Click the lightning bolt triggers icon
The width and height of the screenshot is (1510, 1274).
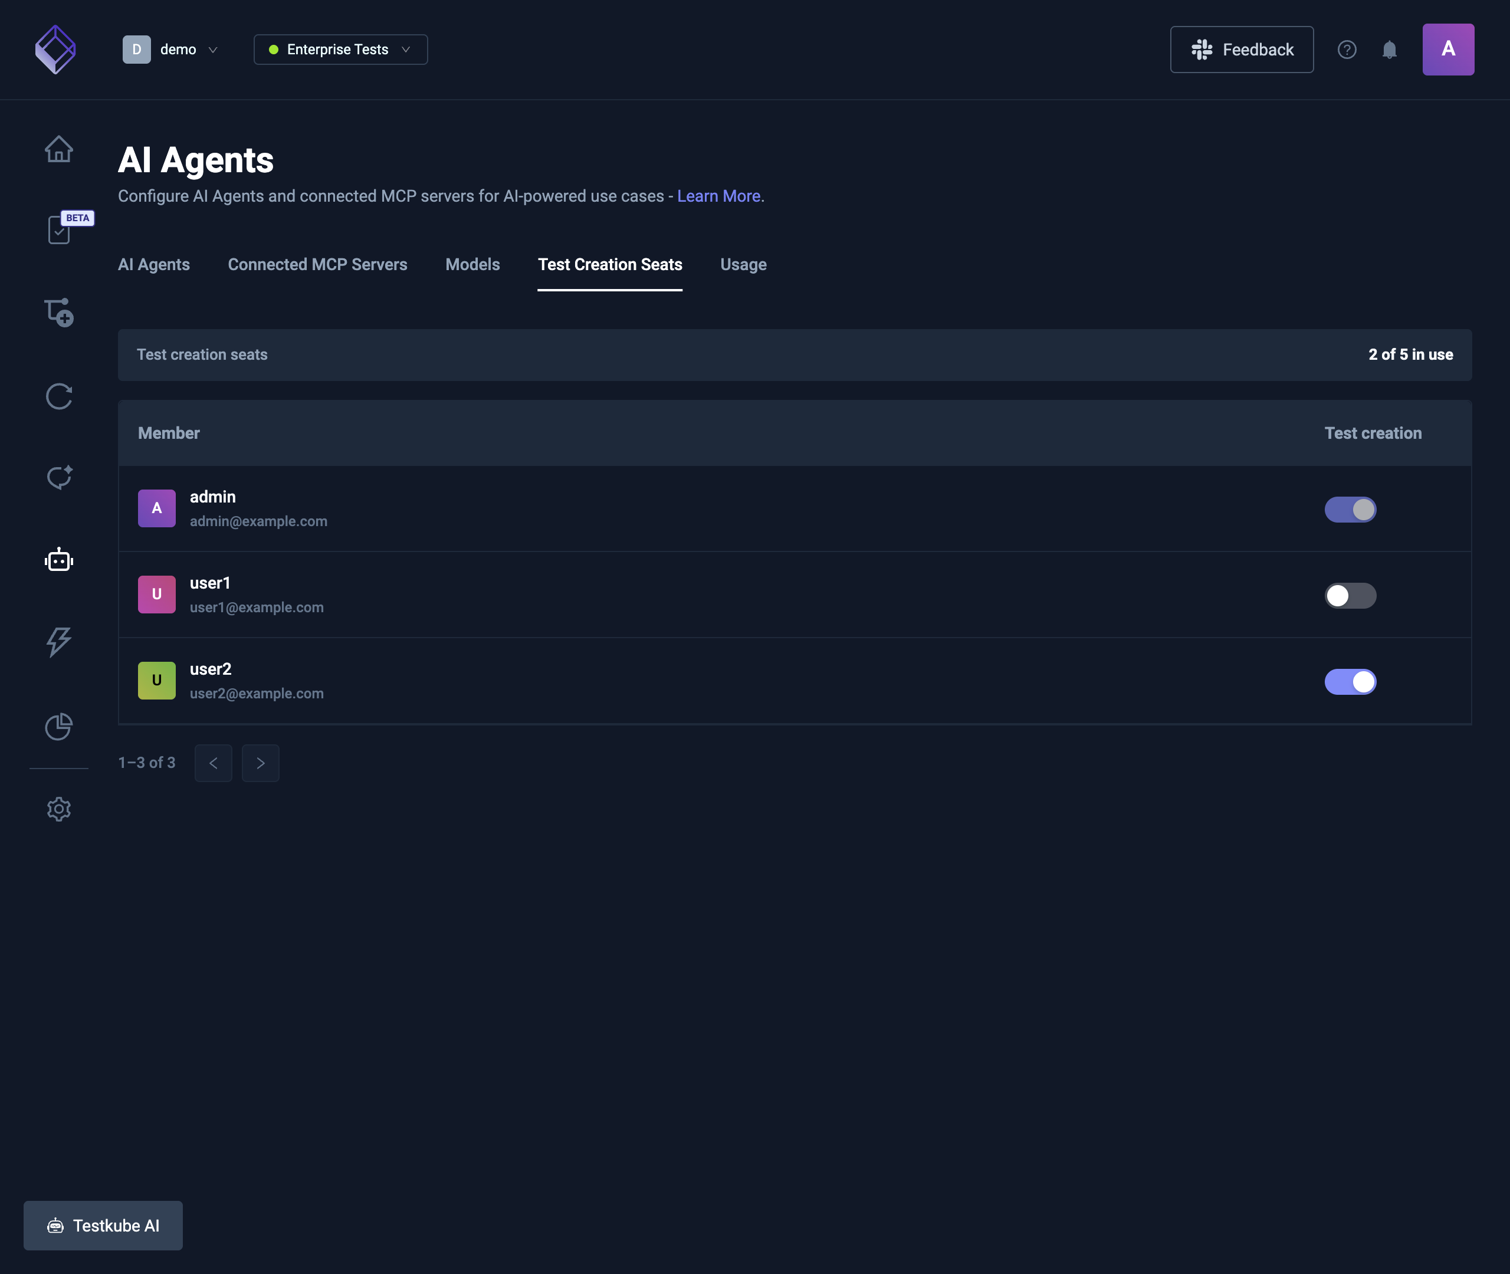(x=58, y=641)
